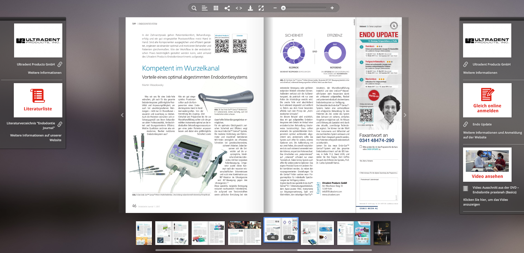This screenshot has height=253, width=524.
Task: Click Video: Ausschnitt aus der DVD title
Action: point(496,190)
